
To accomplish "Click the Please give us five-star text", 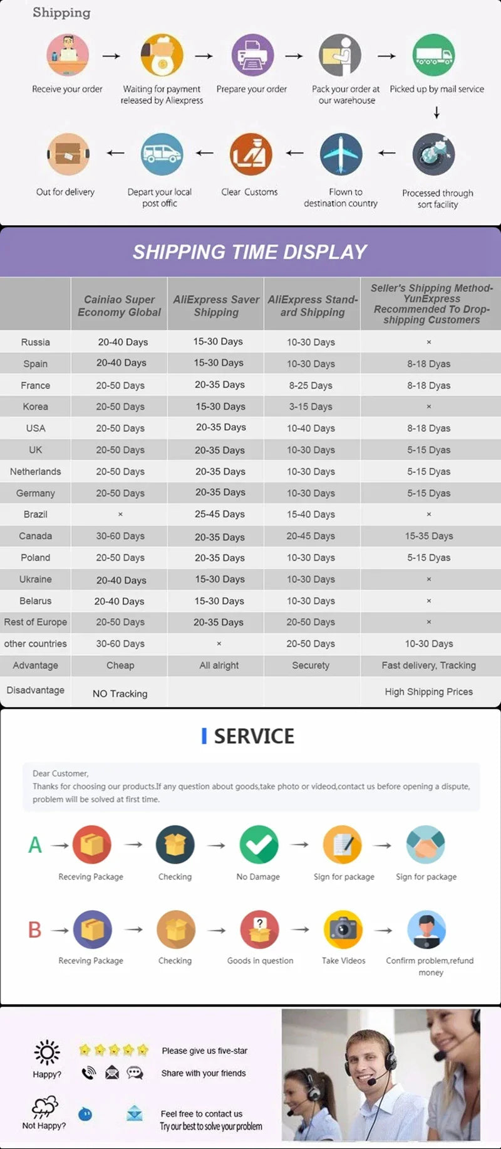I will pyautogui.click(x=204, y=1051).
